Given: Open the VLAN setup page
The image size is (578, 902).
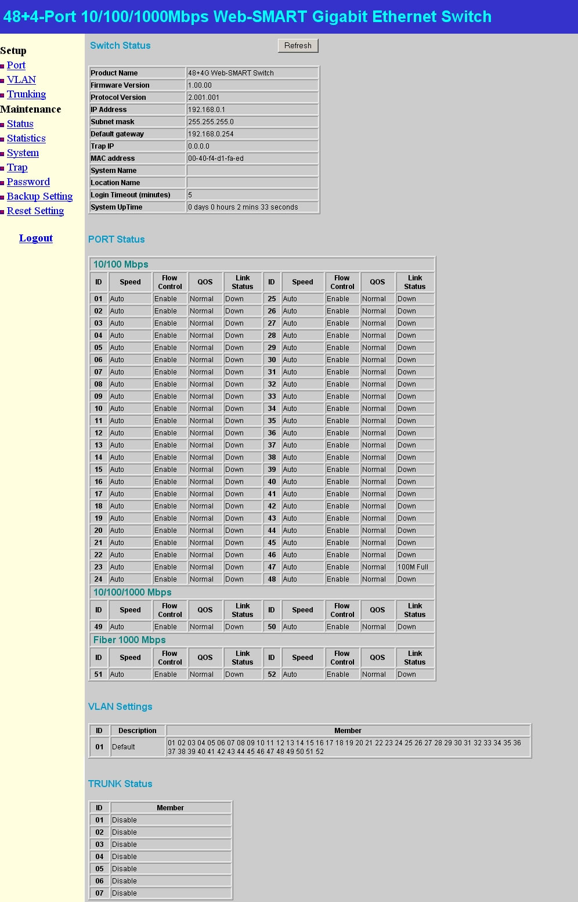Looking at the screenshot, I should click(x=21, y=80).
